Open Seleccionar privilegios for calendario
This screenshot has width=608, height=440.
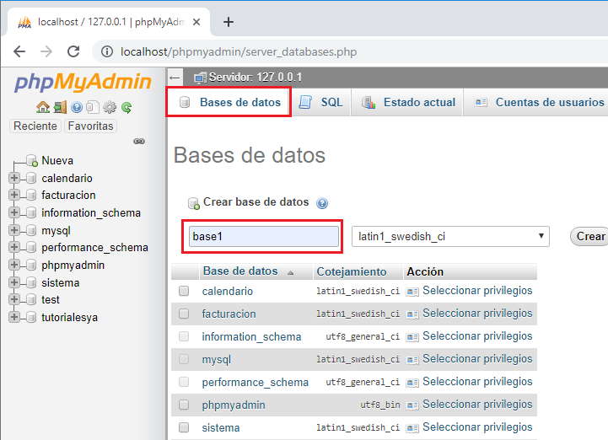coord(477,291)
